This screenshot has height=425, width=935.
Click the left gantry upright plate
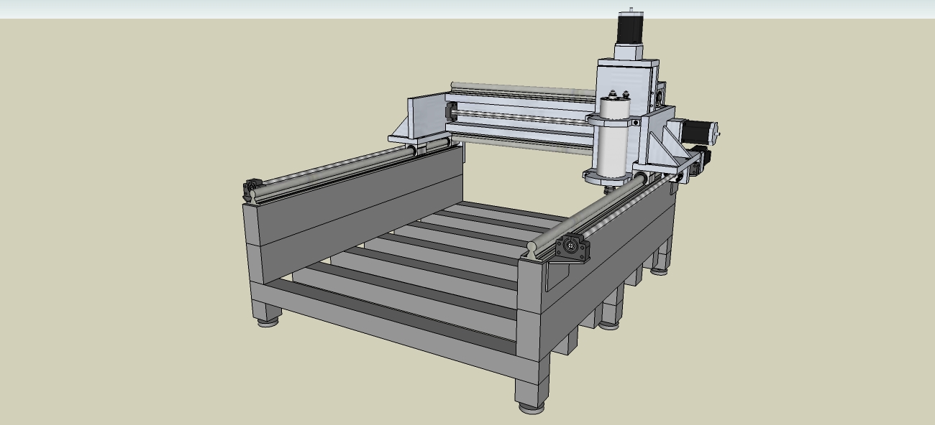[426, 115]
